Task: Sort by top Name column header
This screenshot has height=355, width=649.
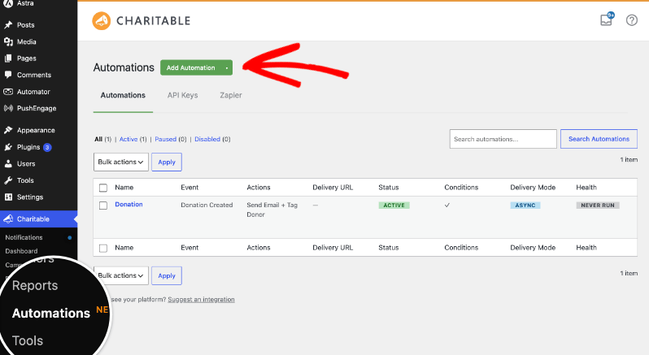Action: pos(124,187)
